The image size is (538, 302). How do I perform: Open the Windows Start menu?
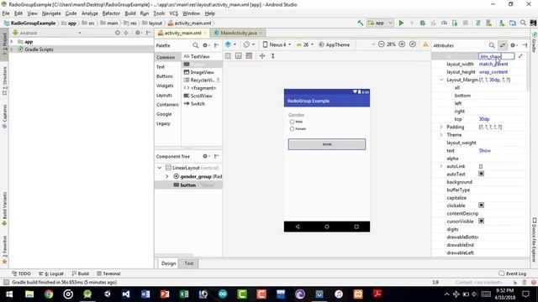click(x=9, y=294)
